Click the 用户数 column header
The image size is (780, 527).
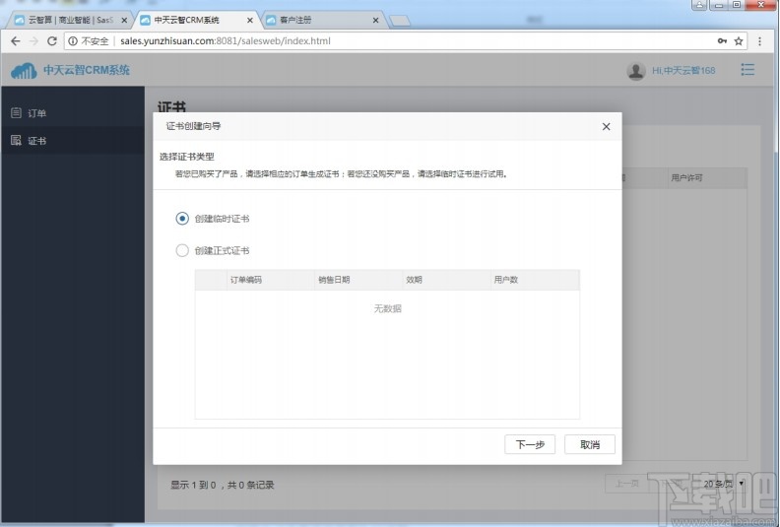click(535, 280)
